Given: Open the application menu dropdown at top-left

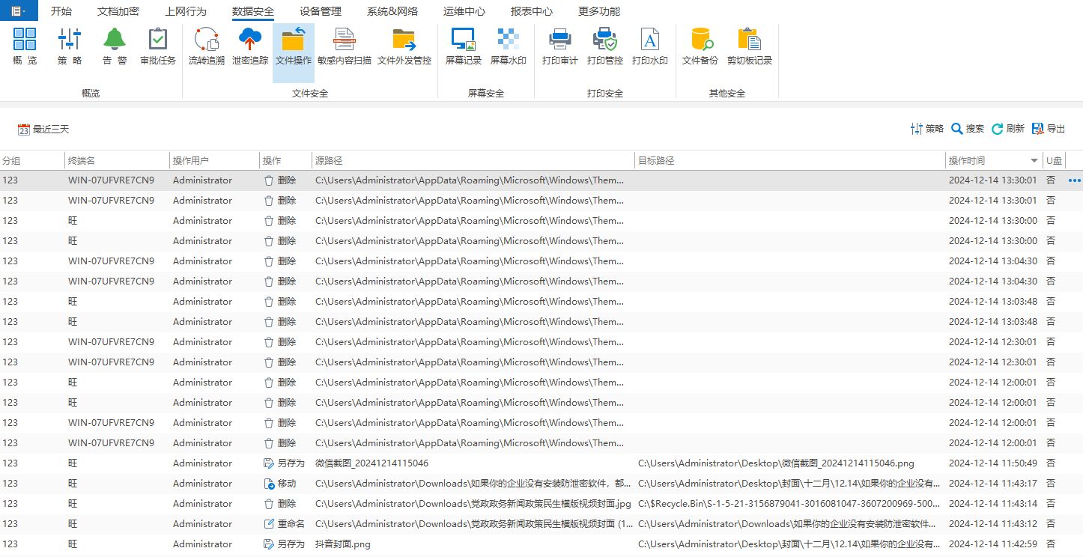Looking at the screenshot, I should [19, 11].
